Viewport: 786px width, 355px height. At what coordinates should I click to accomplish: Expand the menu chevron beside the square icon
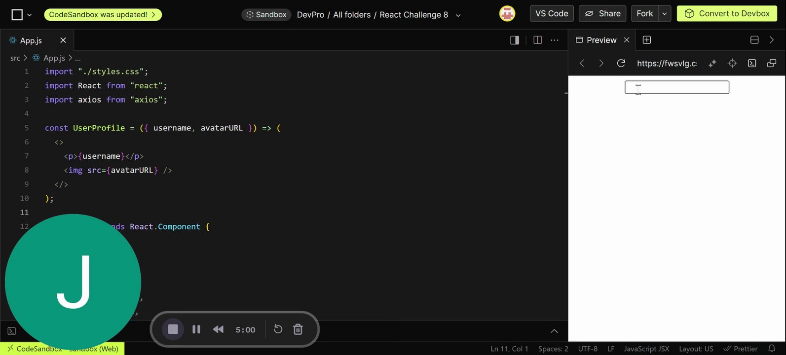(30, 15)
